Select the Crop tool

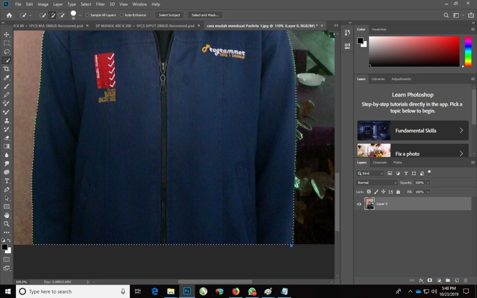pos(7,69)
